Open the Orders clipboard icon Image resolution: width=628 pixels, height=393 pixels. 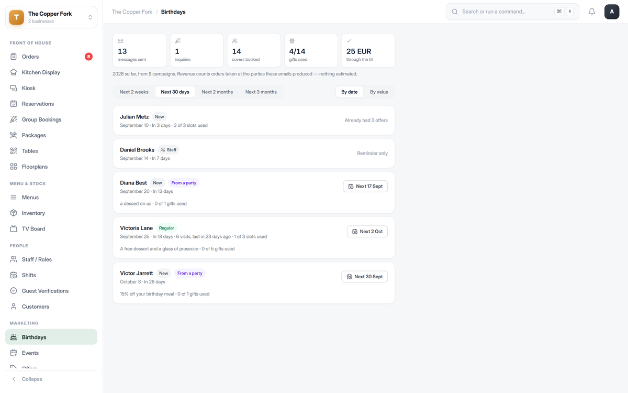click(14, 57)
